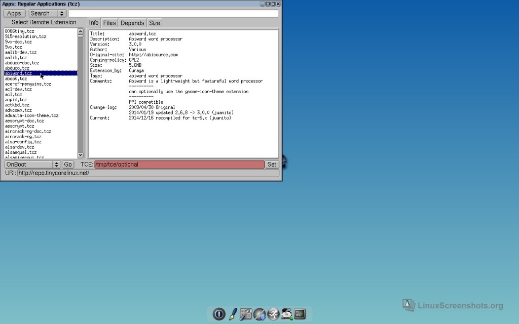This screenshot has height=324, width=519.
Task: Highlight aalib-dev.tcz in the list
Action: point(20,52)
